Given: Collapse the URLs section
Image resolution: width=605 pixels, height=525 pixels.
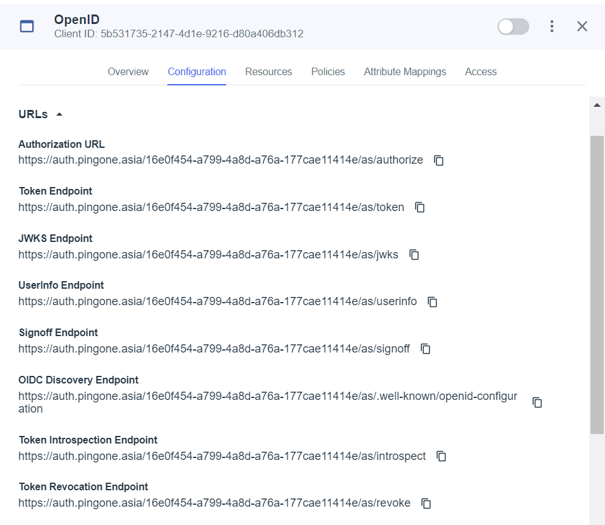Looking at the screenshot, I should pos(59,114).
